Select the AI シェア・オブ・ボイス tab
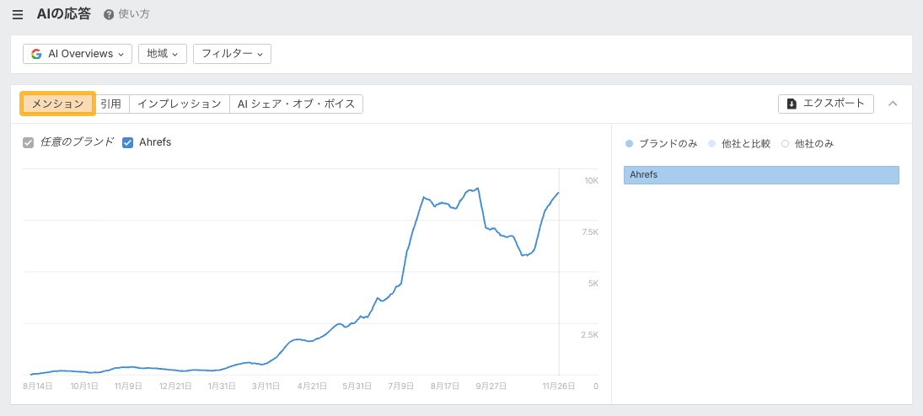Image resolution: width=923 pixels, height=416 pixels. pyautogui.click(x=296, y=104)
